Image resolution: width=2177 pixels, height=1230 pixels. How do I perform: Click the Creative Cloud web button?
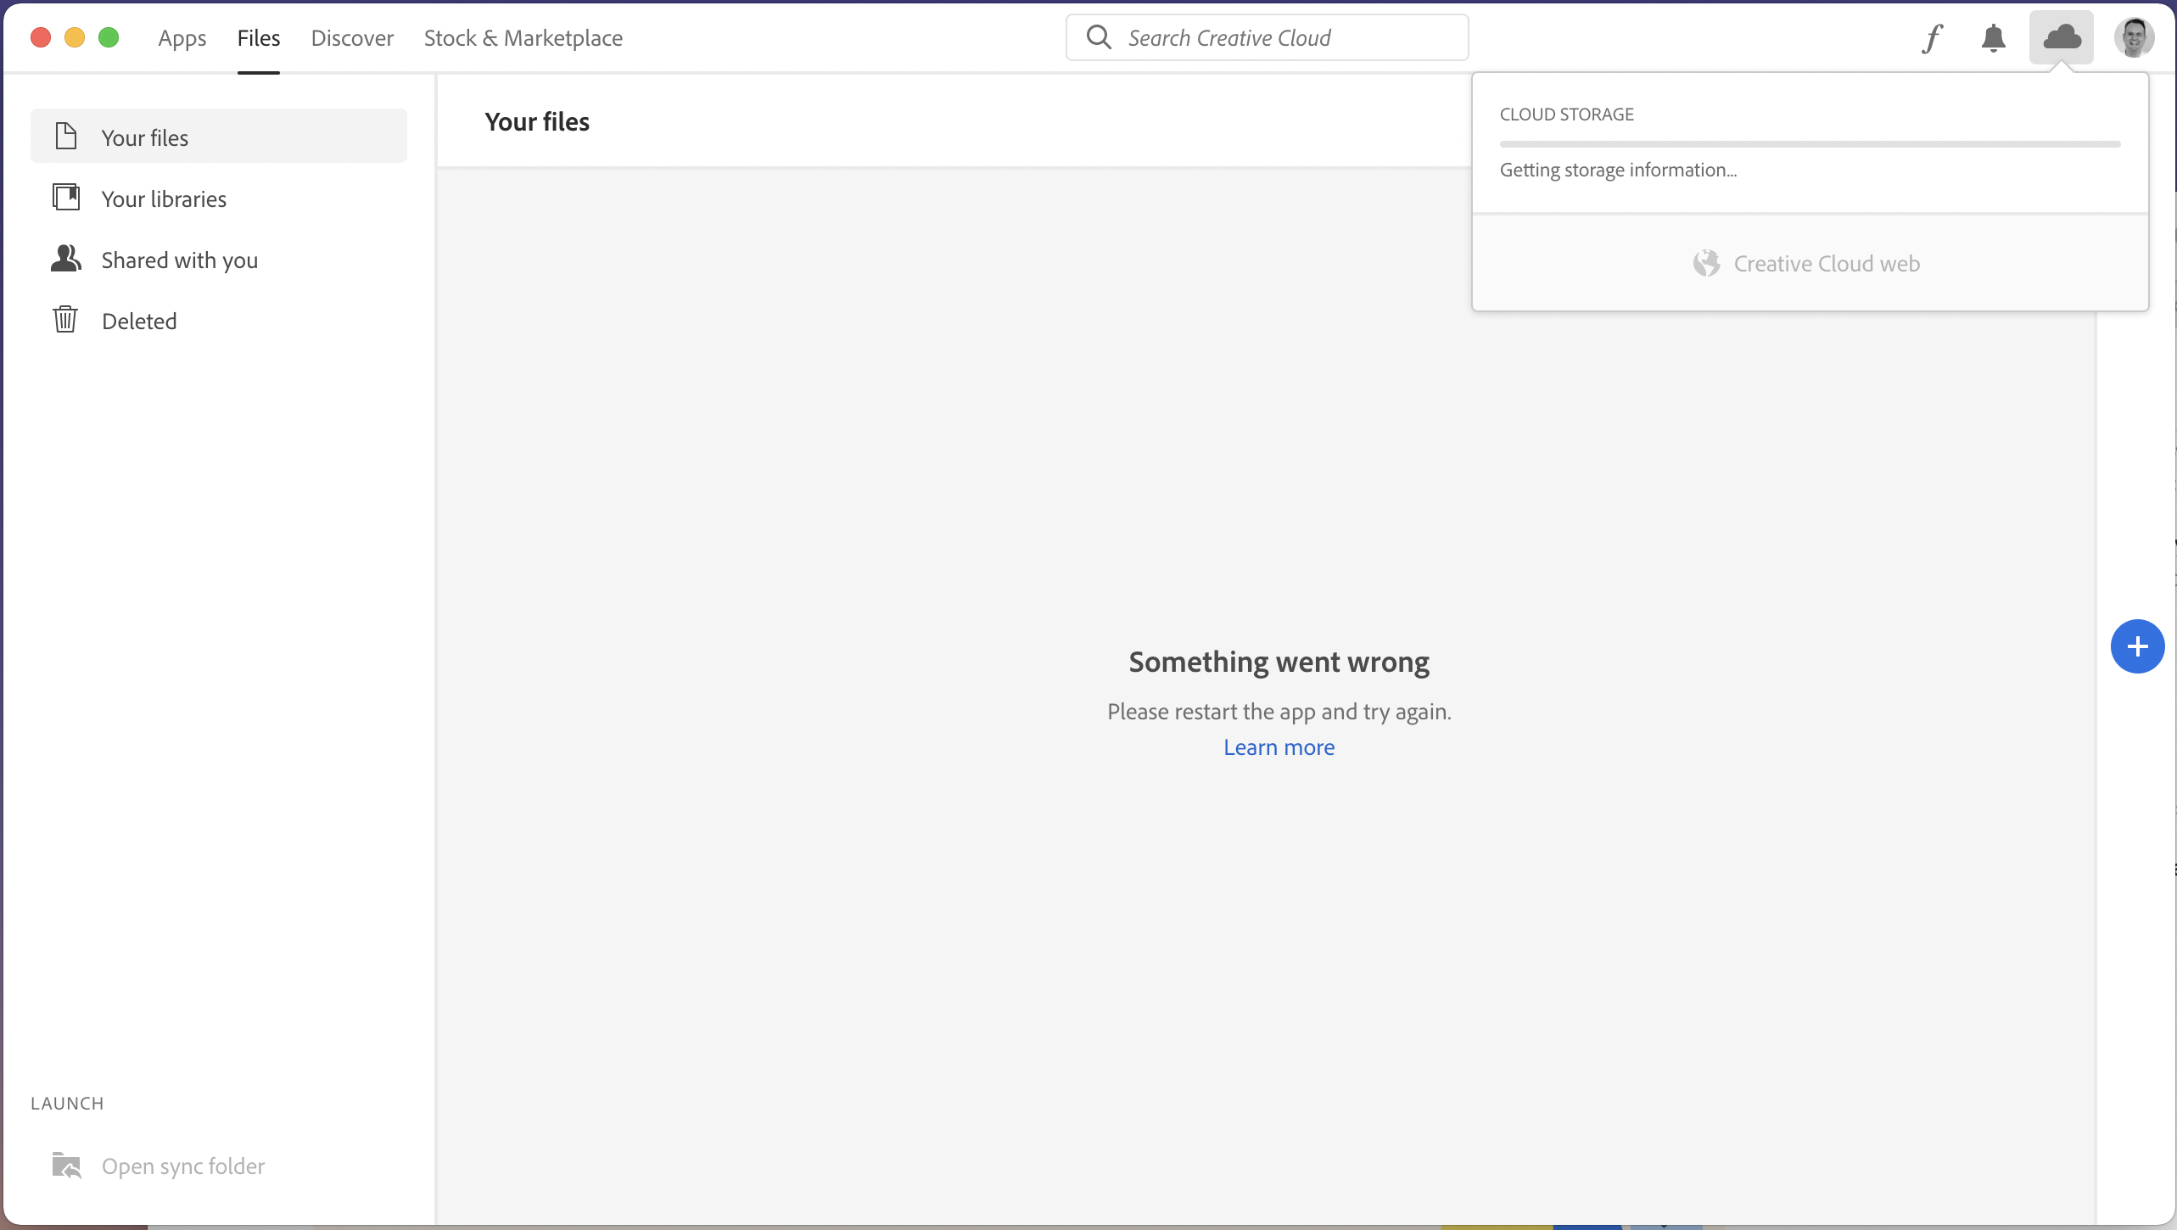click(x=1826, y=264)
